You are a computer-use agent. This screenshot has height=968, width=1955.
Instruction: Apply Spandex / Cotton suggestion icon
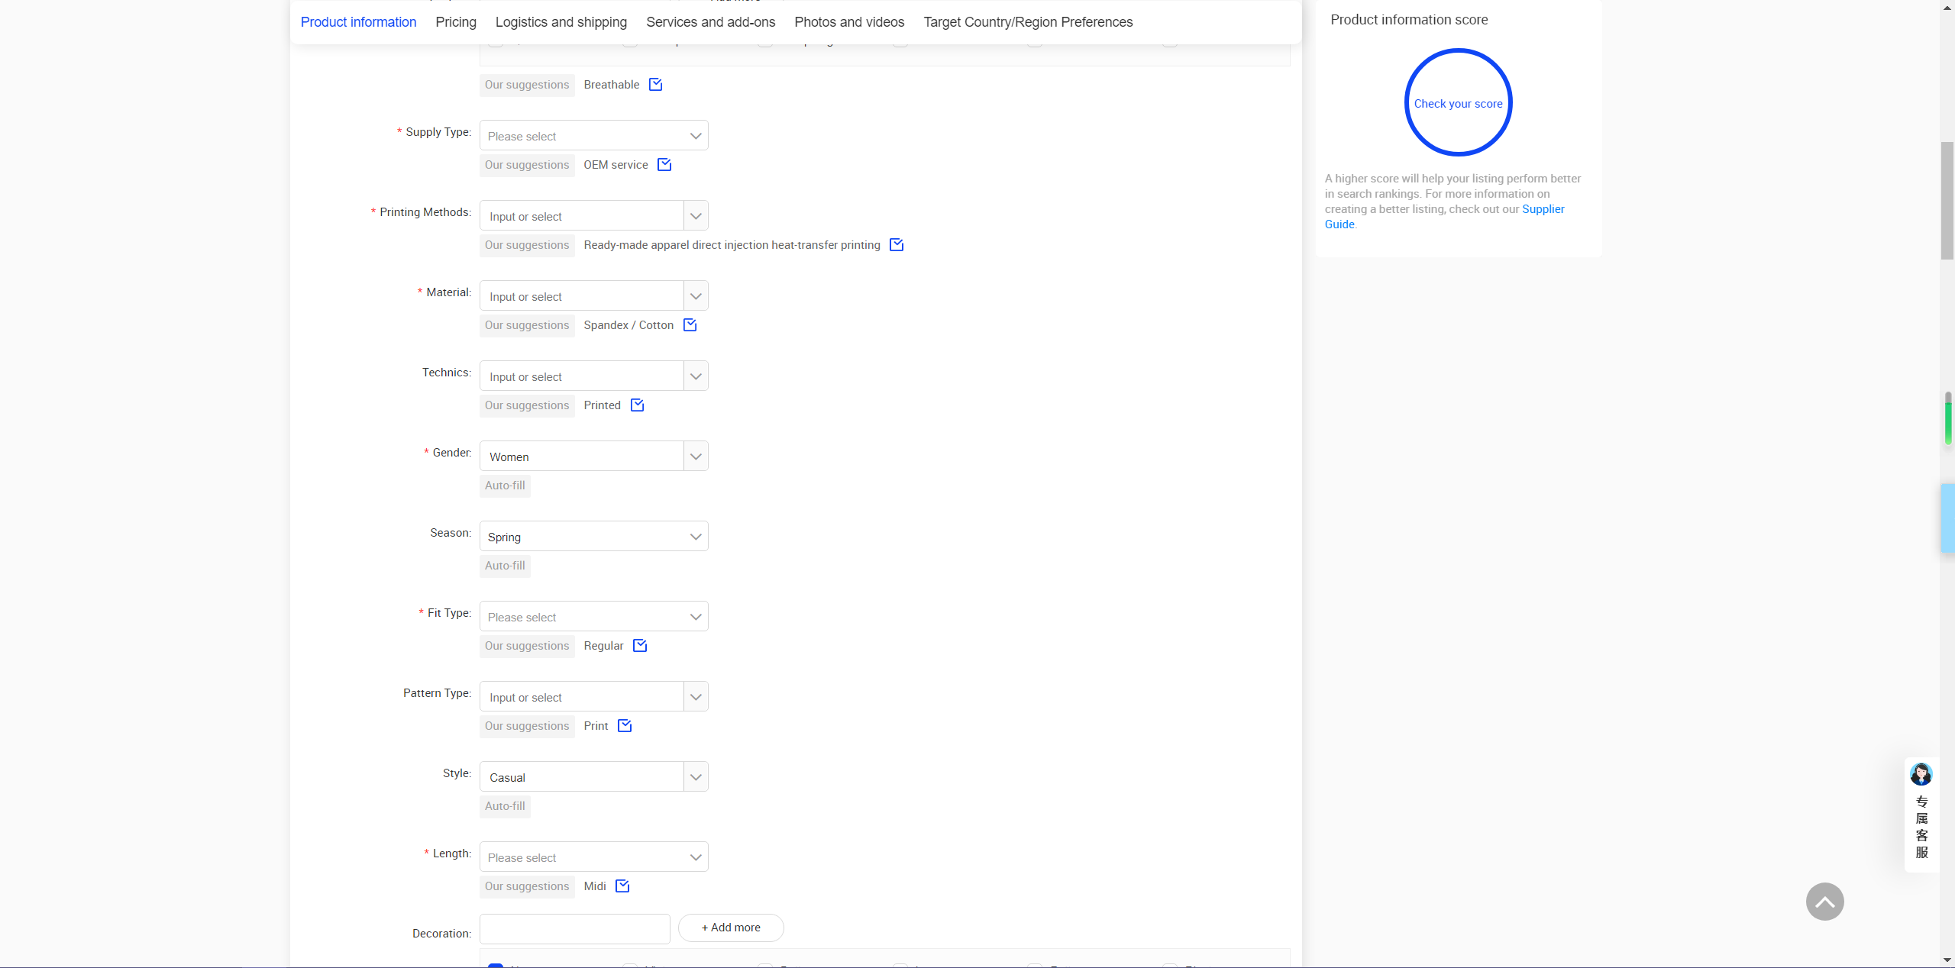point(690,325)
